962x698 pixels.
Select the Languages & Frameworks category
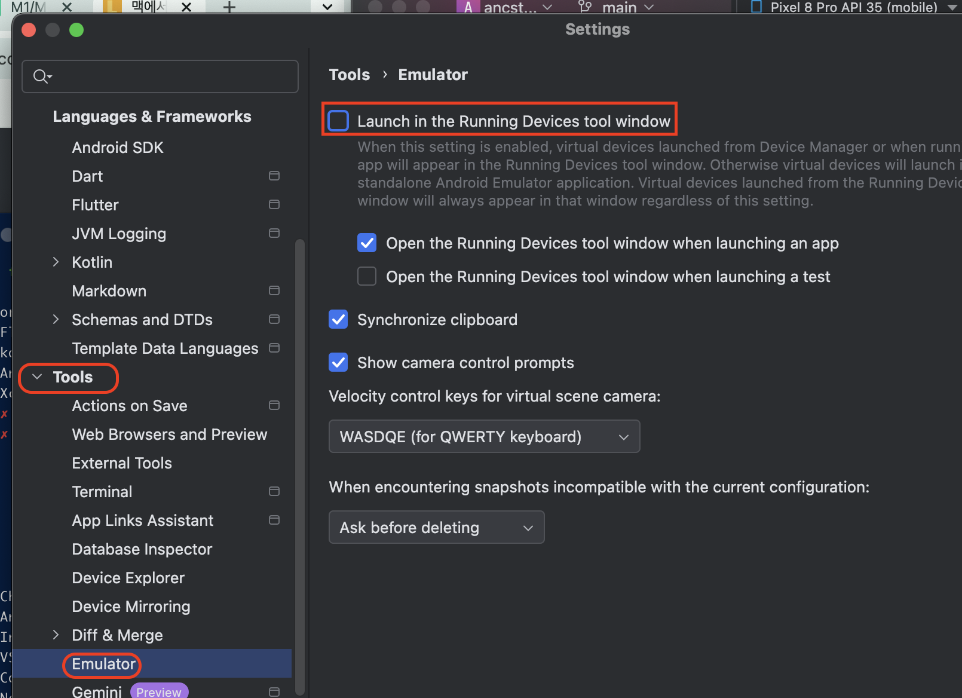pos(152,116)
